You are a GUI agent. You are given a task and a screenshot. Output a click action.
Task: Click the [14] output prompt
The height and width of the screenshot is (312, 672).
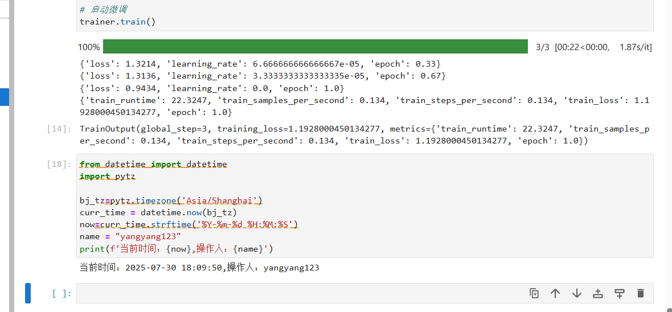(x=59, y=129)
